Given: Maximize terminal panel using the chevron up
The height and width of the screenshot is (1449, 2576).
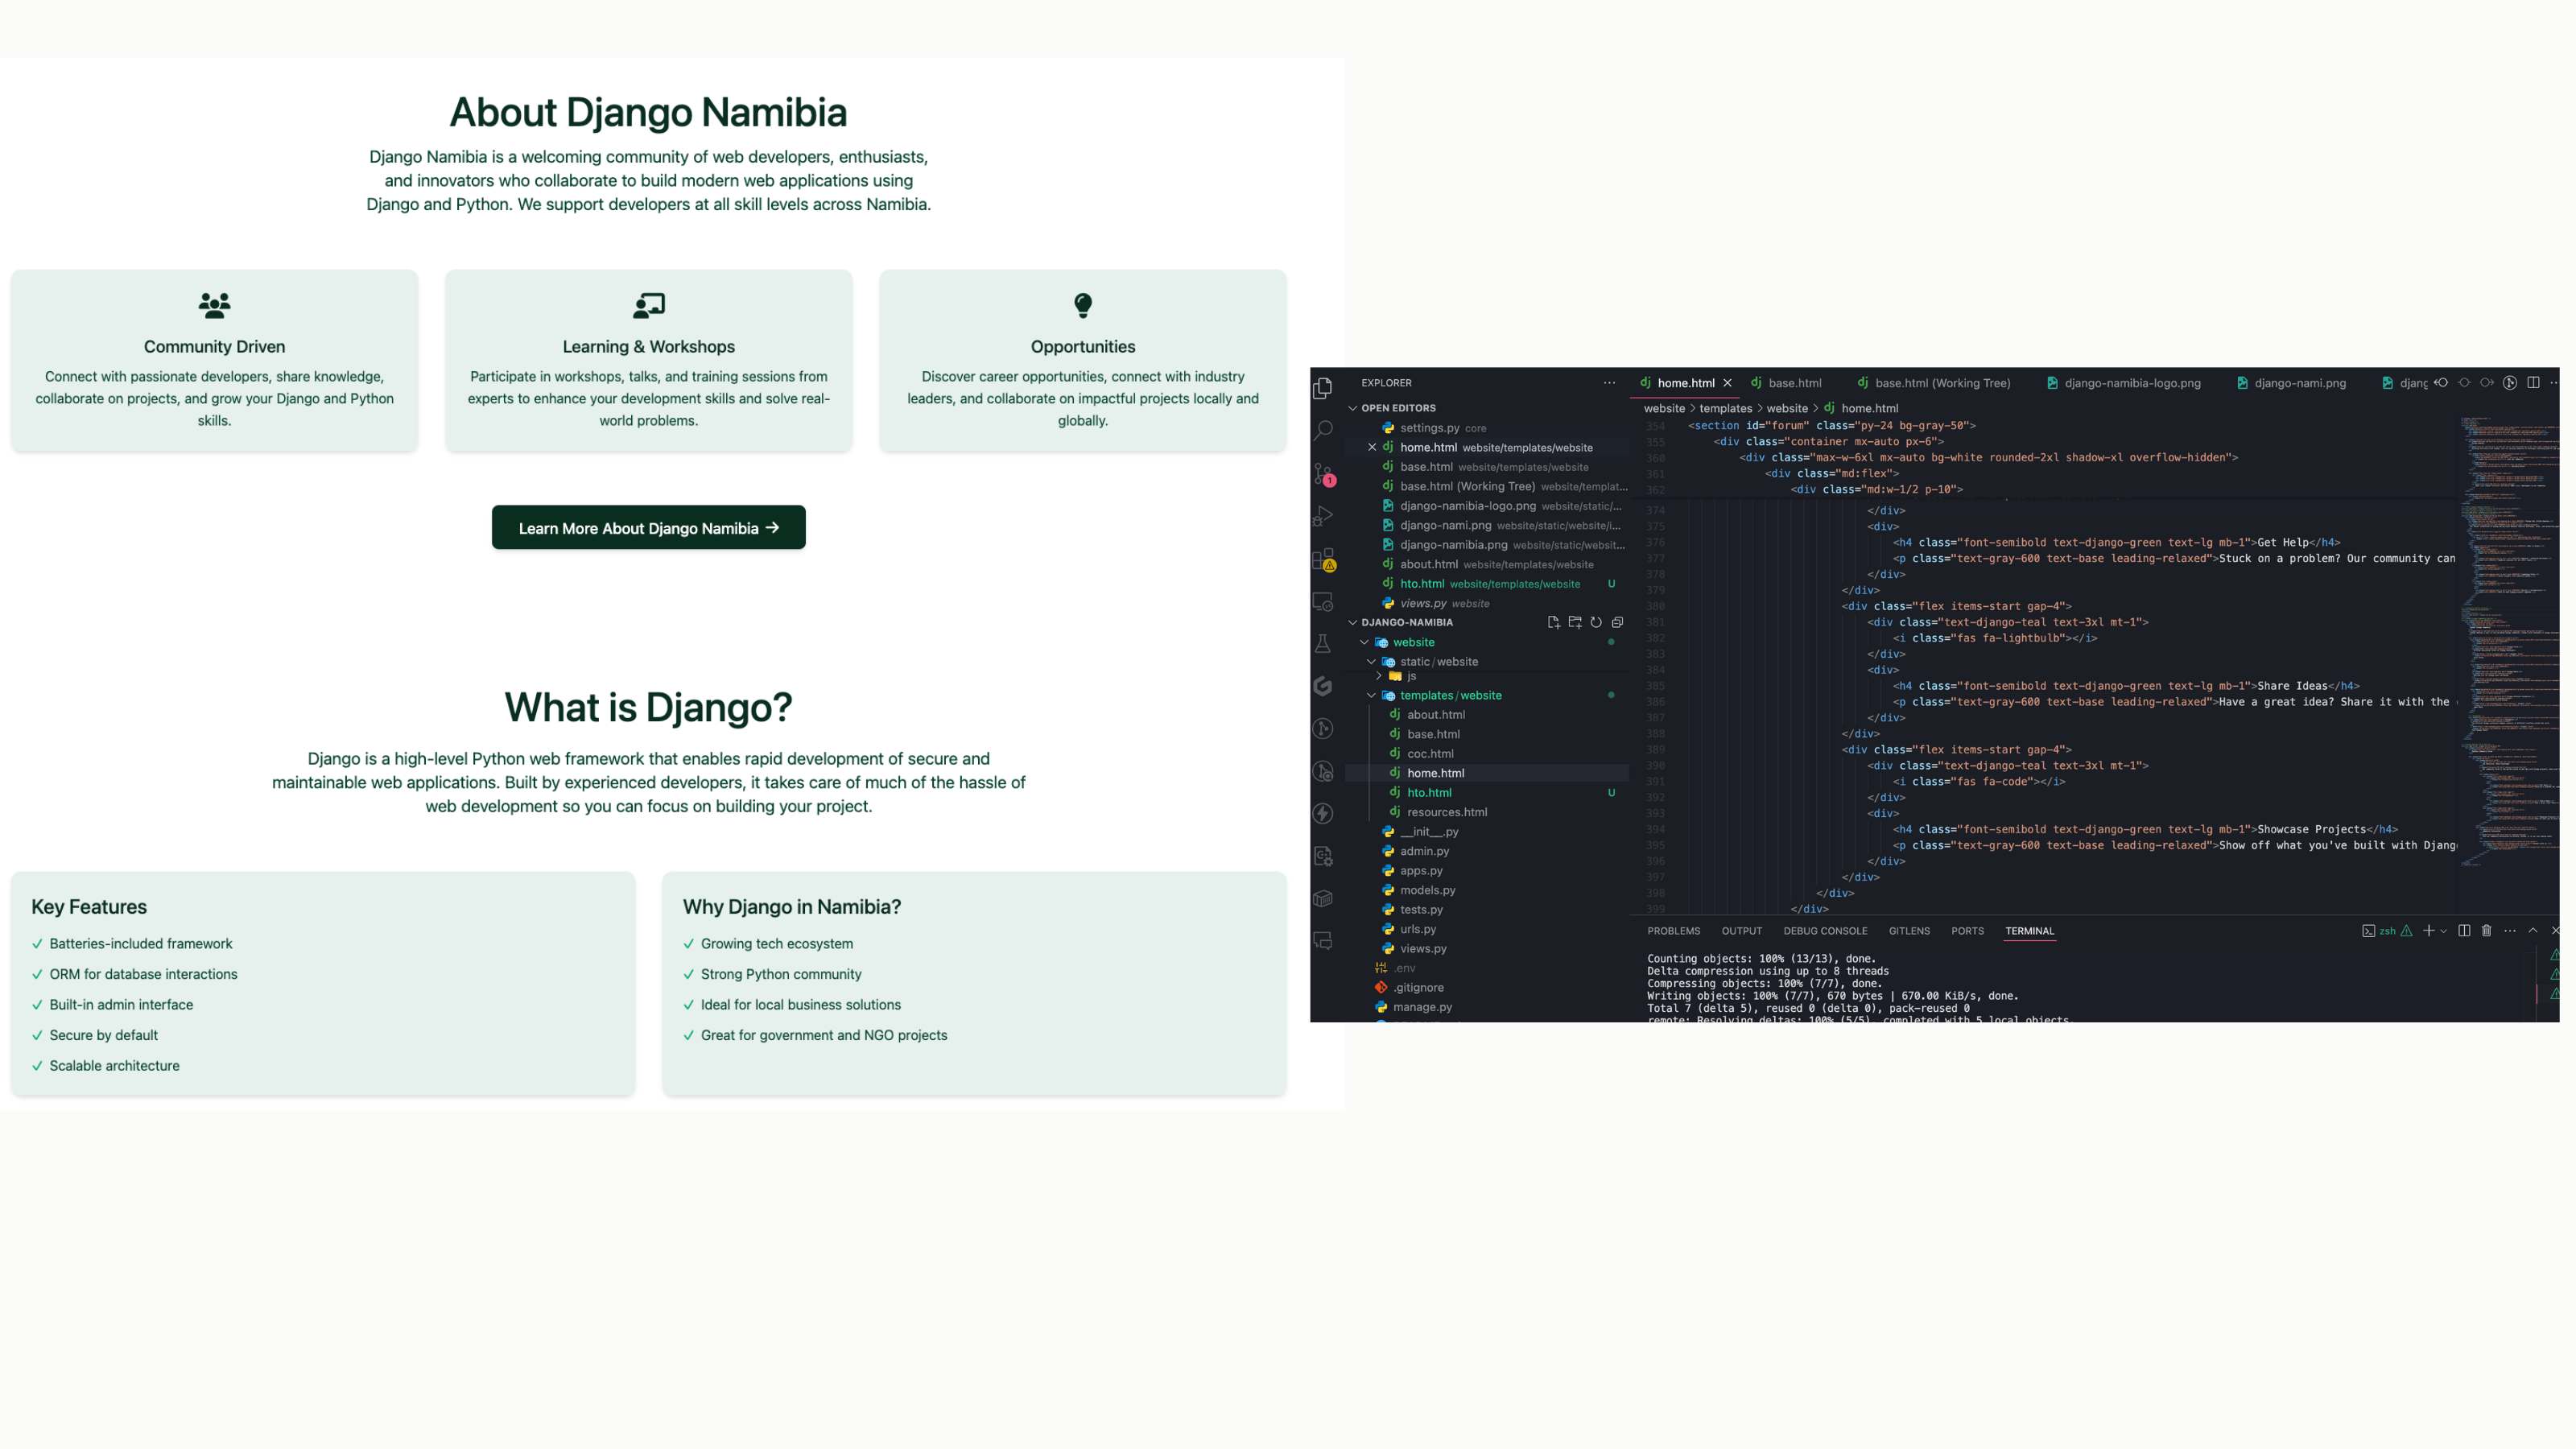Looking at the screenshot, I should coord(2533,931).
